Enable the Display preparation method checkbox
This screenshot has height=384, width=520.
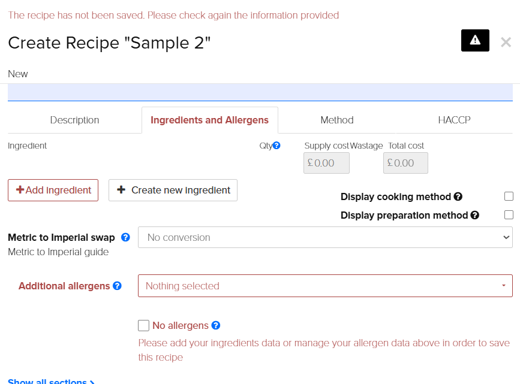[509, 214]
